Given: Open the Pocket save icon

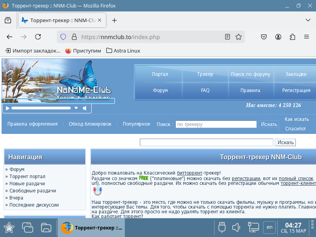Looking at the screenshot, I should point(264,37).
